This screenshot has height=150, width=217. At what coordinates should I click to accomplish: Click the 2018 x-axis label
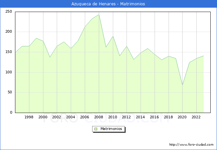tap(168, 117)
